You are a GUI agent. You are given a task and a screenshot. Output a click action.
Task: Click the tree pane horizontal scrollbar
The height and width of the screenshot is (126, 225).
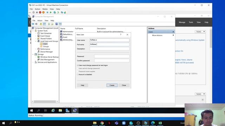click(45, 101)
